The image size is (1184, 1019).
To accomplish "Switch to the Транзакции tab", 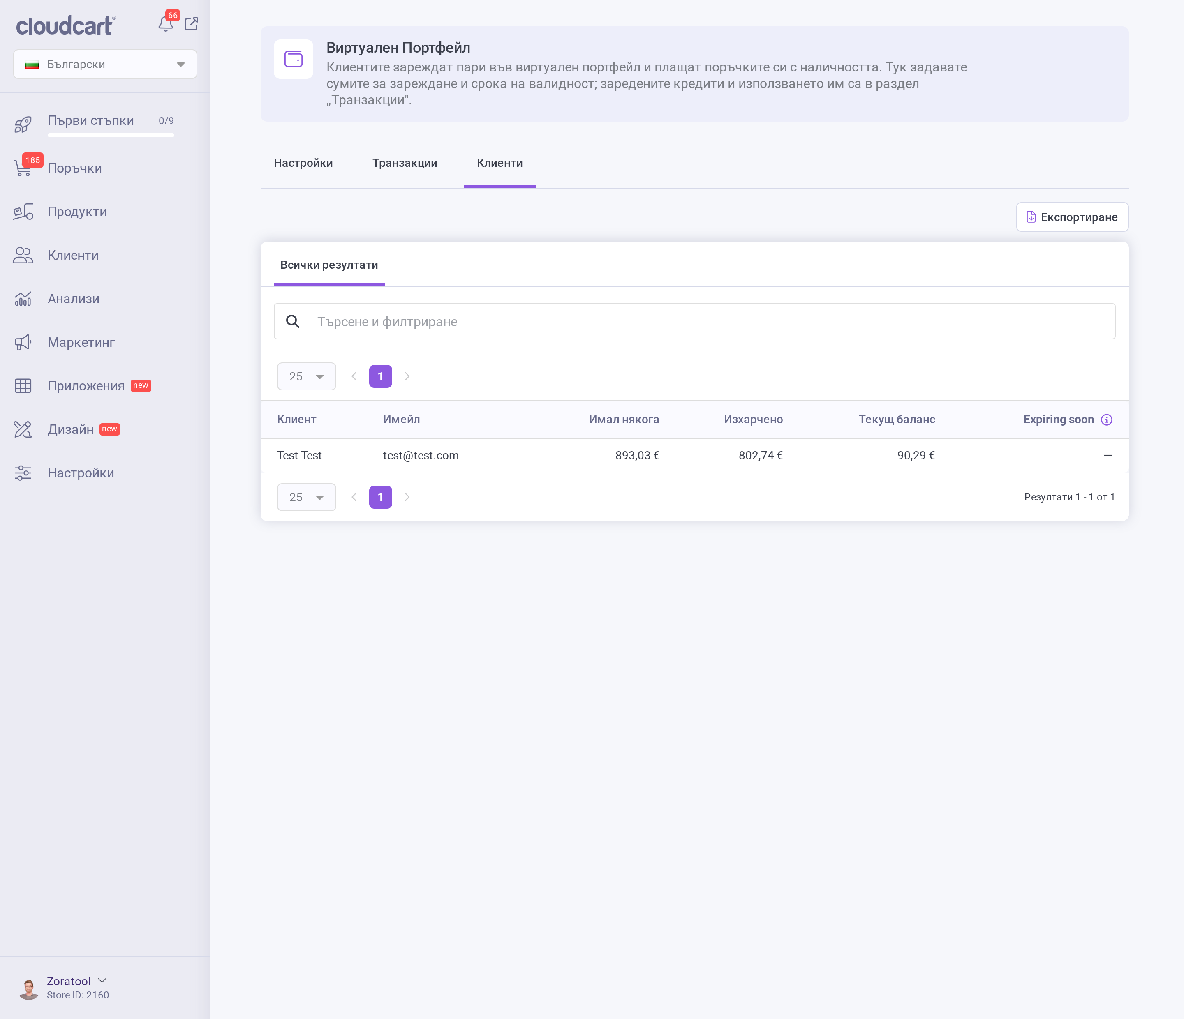I will (x=405, y=164).
